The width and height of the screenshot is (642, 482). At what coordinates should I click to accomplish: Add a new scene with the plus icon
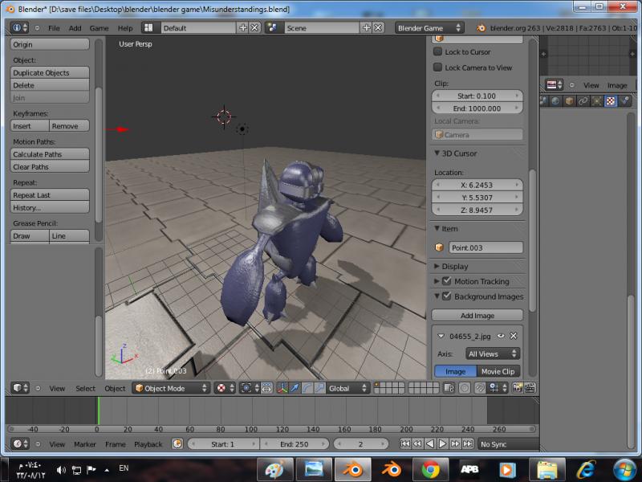(x=367, y=28)
